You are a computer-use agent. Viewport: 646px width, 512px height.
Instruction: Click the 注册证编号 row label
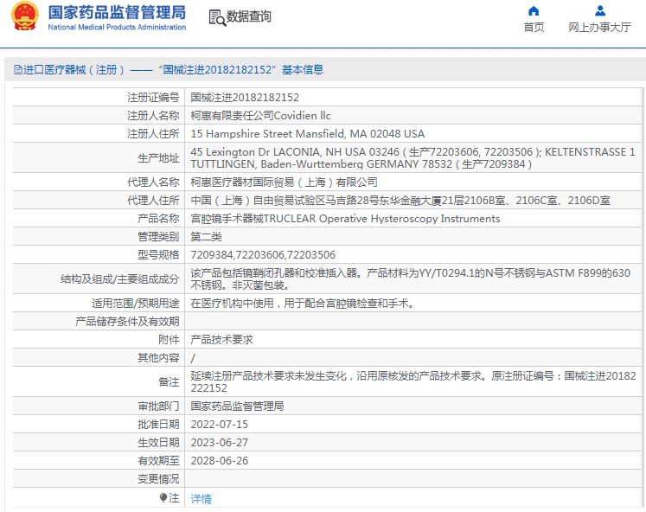click(x=153, y=97)
